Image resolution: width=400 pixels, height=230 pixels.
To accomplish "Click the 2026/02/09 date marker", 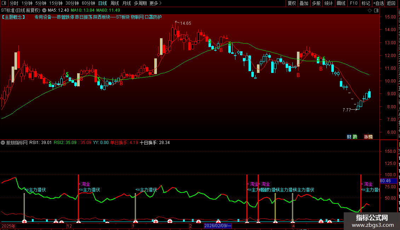I will (218, 226).
